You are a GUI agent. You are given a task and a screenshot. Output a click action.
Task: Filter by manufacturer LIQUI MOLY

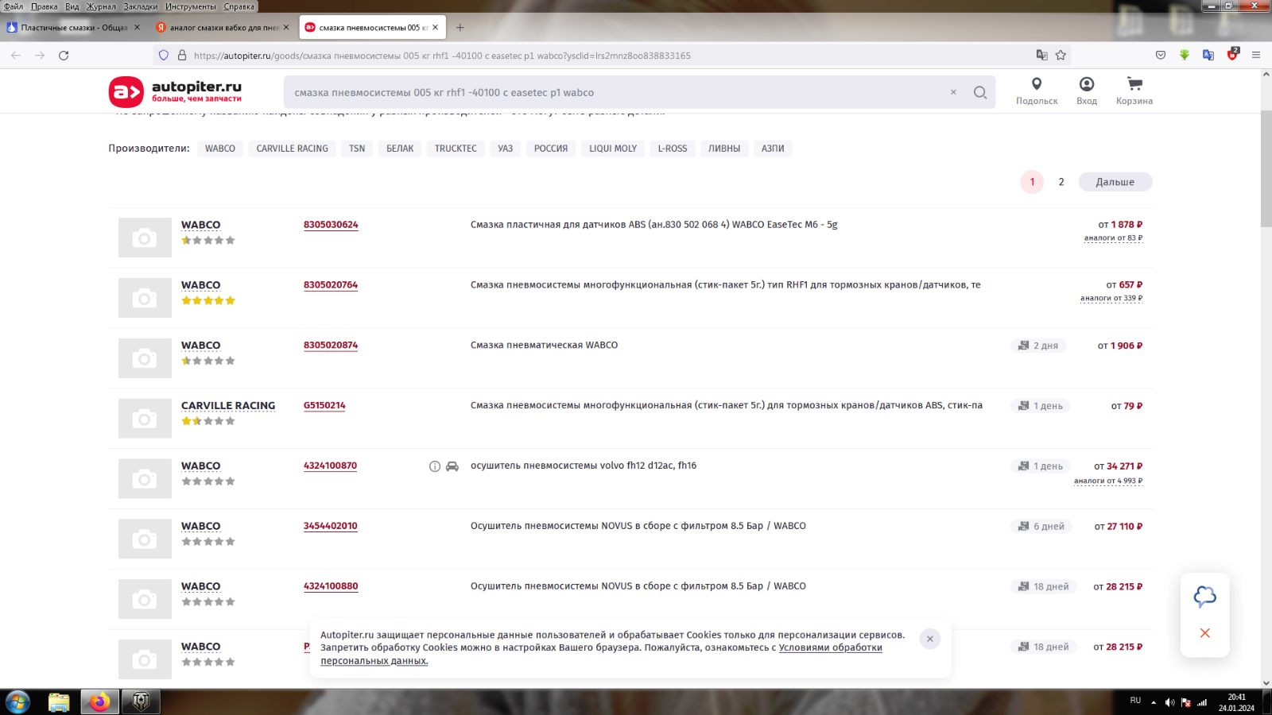coord(613,149)
